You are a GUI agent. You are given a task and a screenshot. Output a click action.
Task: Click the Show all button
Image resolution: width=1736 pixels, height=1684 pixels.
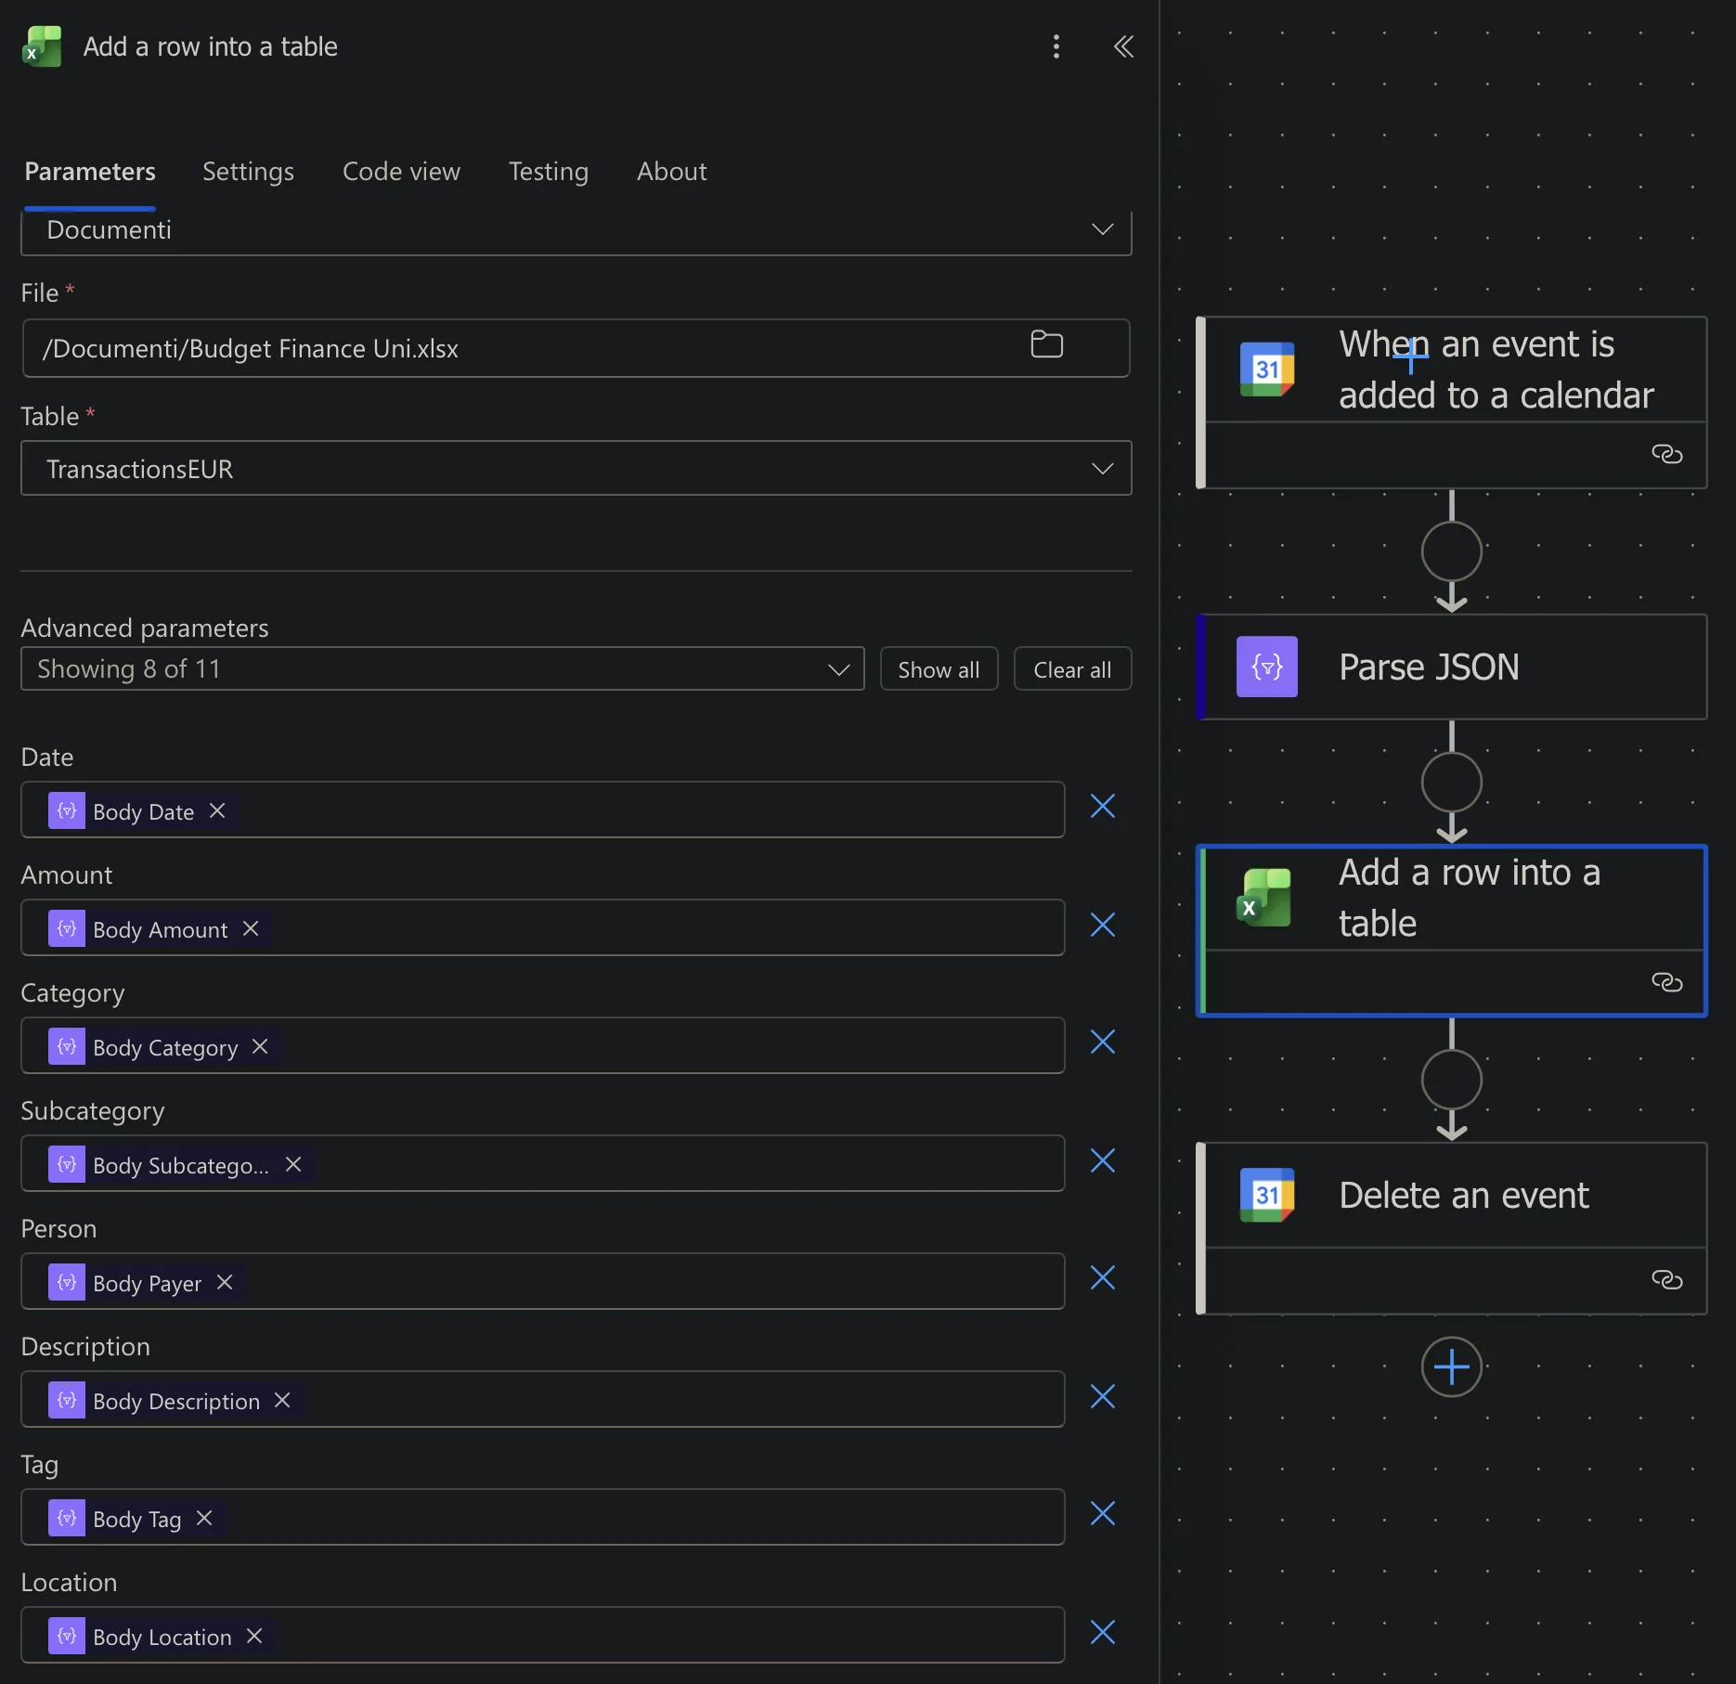[939, 669]
